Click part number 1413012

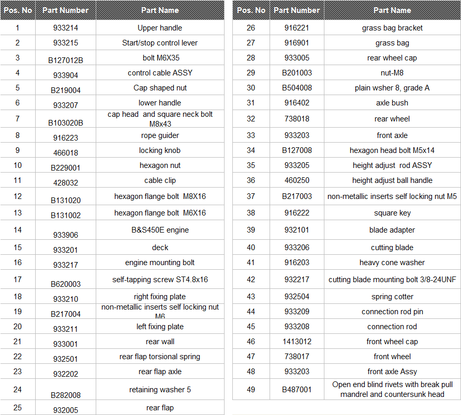point(296,342)
